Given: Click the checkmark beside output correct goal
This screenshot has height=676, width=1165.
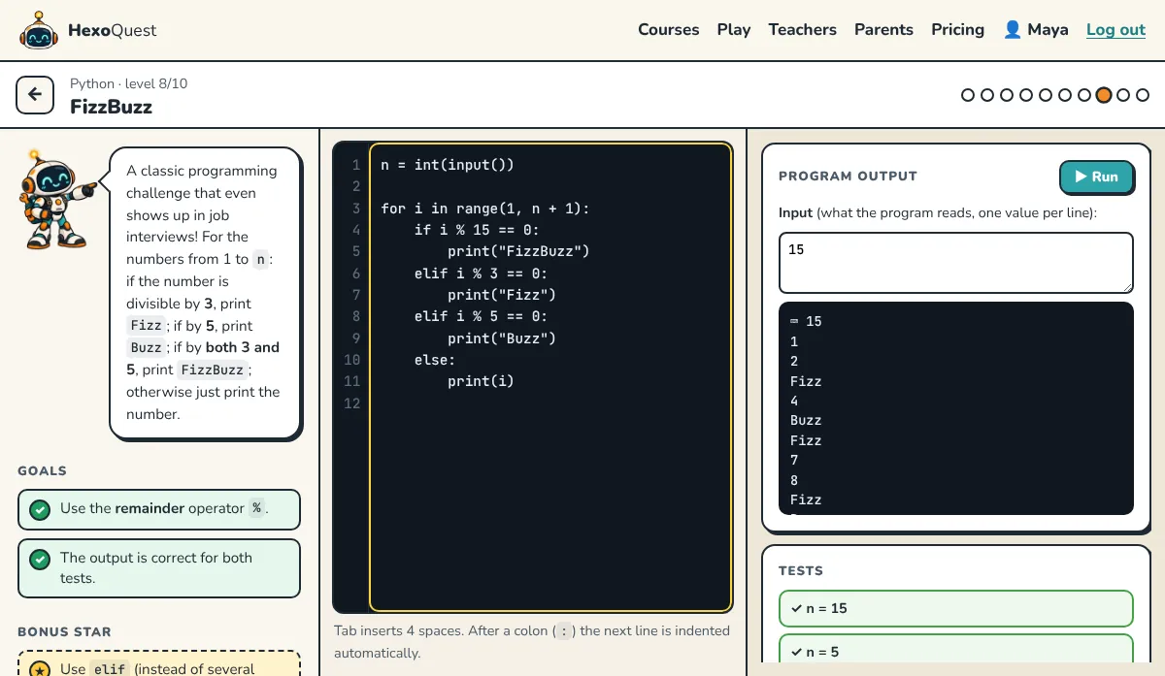Looking at the screenshot, I should click(40, 559).
